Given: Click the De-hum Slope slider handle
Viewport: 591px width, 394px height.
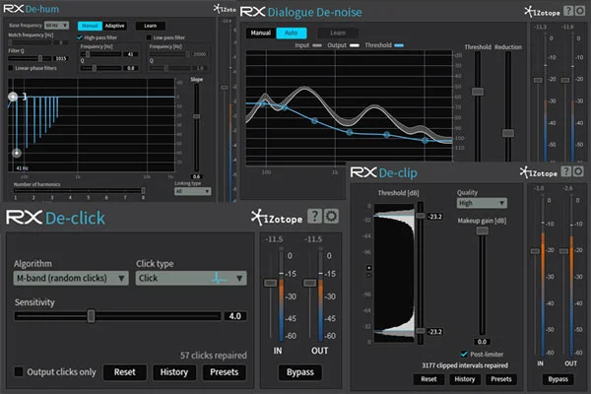Looking at the screenshot, I should tap(196, 116).
